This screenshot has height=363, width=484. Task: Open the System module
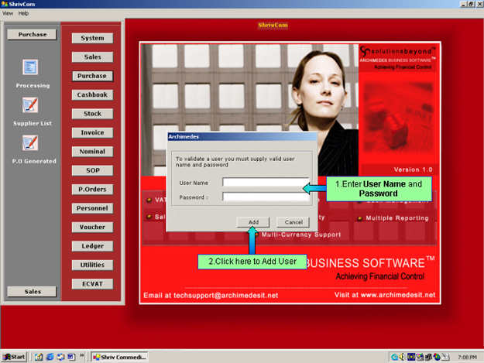92,38
